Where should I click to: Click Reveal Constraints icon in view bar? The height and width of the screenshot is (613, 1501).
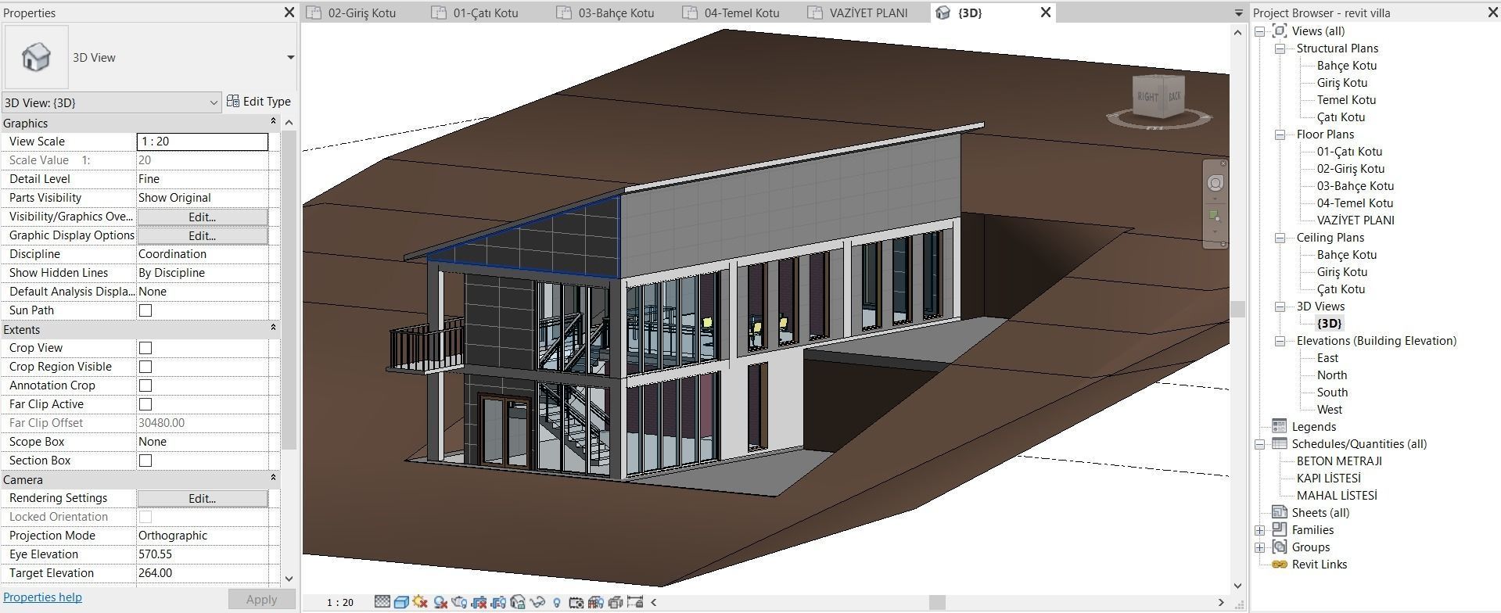635,602
